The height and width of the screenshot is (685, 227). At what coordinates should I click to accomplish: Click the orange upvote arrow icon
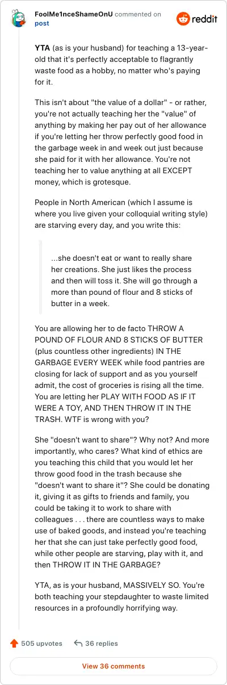14,644
